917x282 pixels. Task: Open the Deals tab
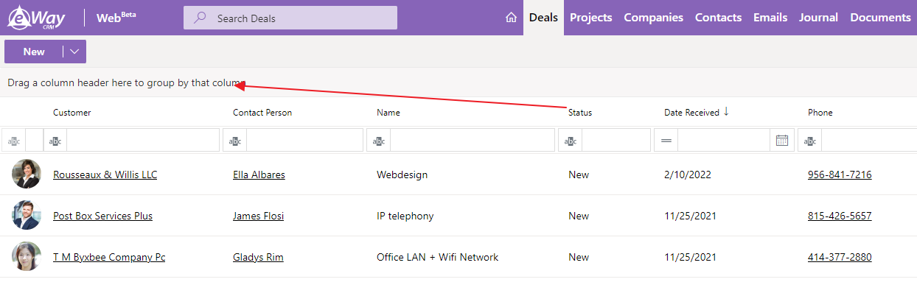tap(543, 18)
